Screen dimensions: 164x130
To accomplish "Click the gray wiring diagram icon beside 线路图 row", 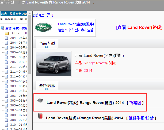I will (40, 101).
